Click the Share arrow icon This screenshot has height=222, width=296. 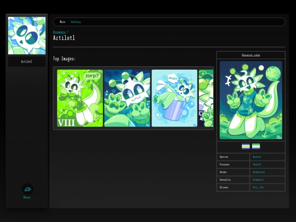[27, 189]
